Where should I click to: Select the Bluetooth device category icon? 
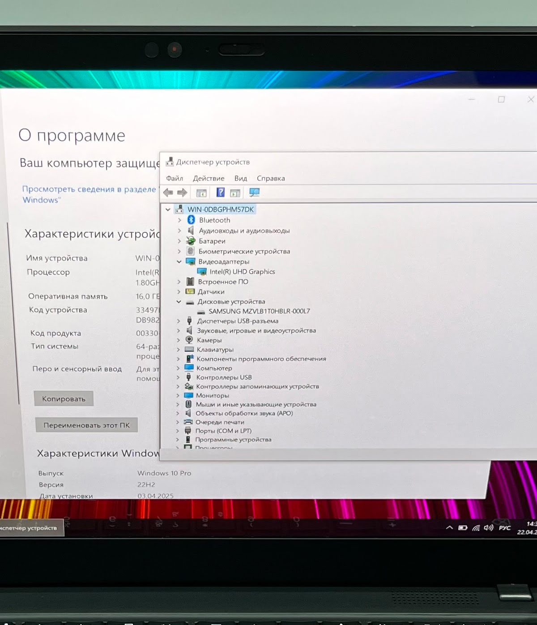point(191,220)
